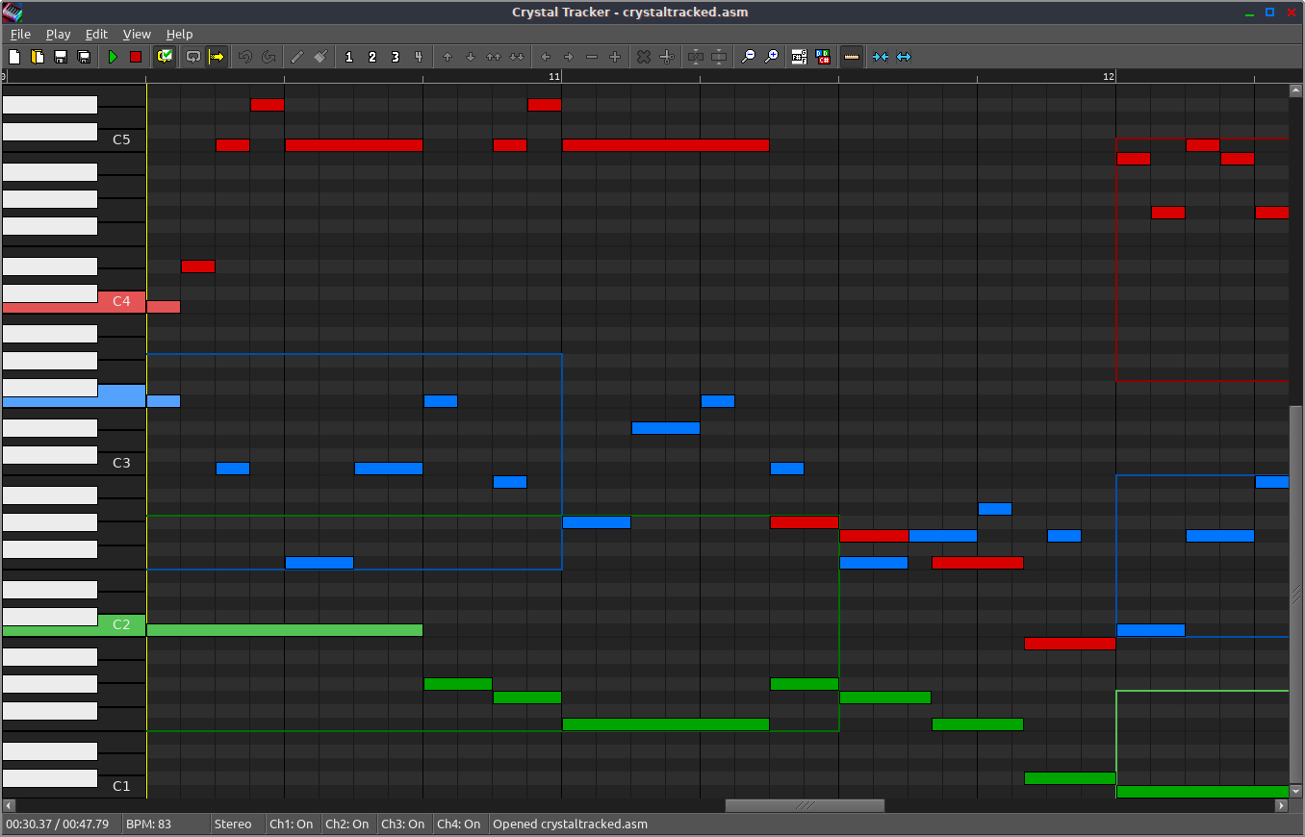This screenshot has height=837, width=1305.
Task: Click the Save floppy disk icon
Action: 61,57
